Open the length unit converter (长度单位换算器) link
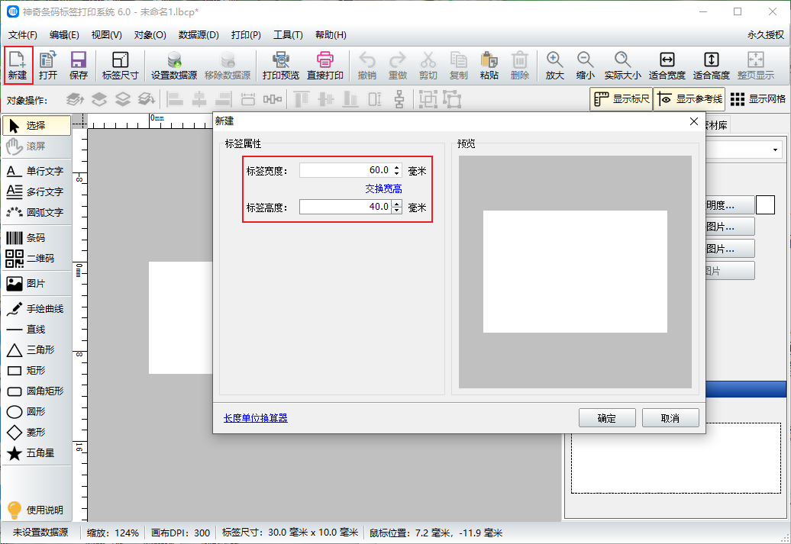 pos(255,418)
